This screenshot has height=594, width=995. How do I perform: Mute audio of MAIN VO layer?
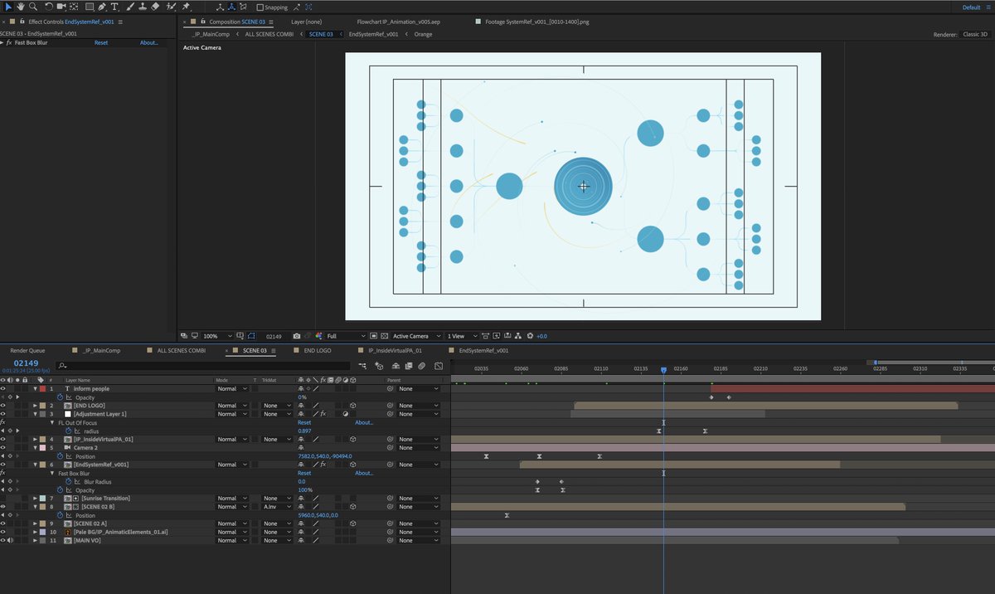[x=10, y=541]
